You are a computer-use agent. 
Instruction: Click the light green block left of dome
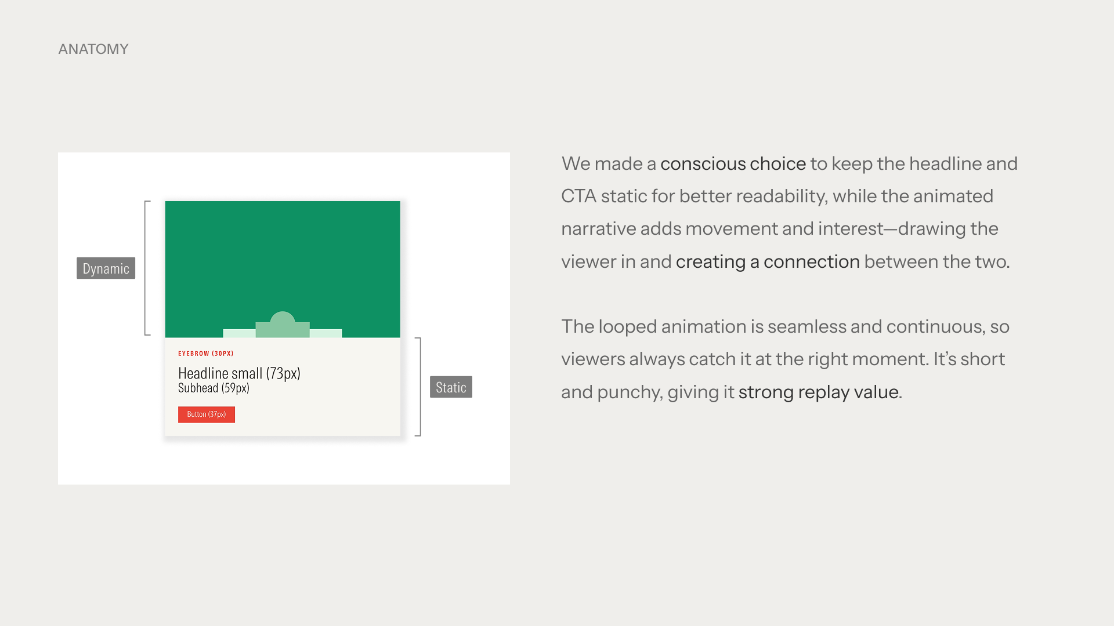(239, 333)
